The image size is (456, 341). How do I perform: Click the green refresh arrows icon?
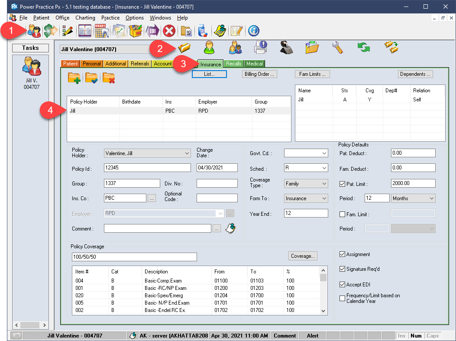[363, 47]
